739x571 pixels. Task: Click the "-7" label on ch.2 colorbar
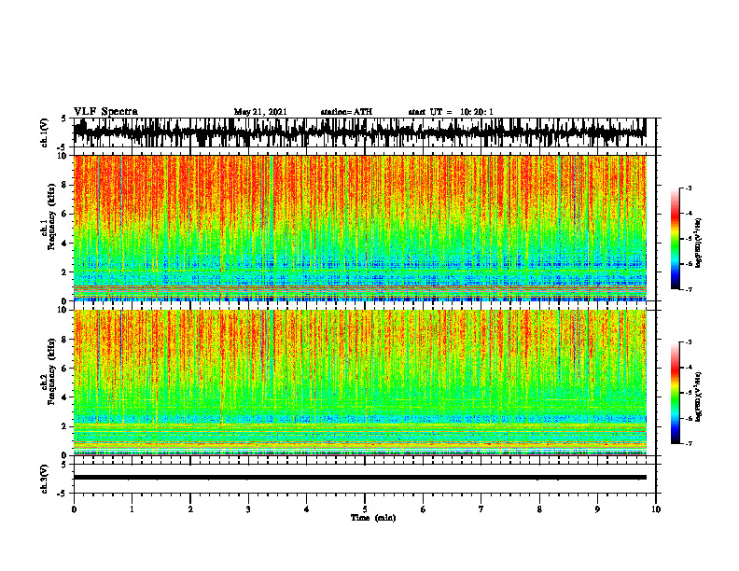[689, 444]
